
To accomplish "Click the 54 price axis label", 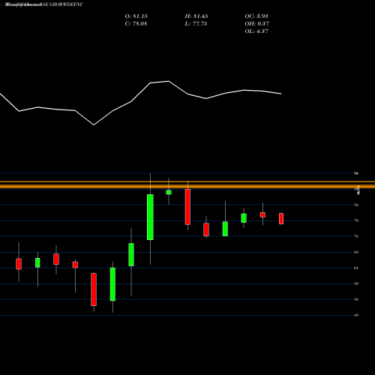I will coord(356,299).
